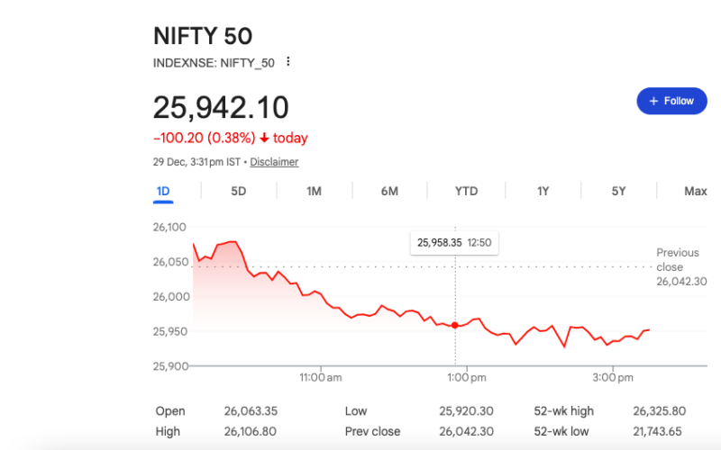Click the 11:00 am time axis label
This screenshot has width=721, height=450.
coord(322,376)
